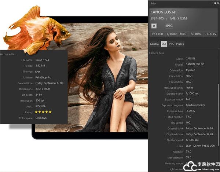Screen dimensions: 220x172
Task: Click the ISO 100 summary value
Action: (x=157, y=34)
